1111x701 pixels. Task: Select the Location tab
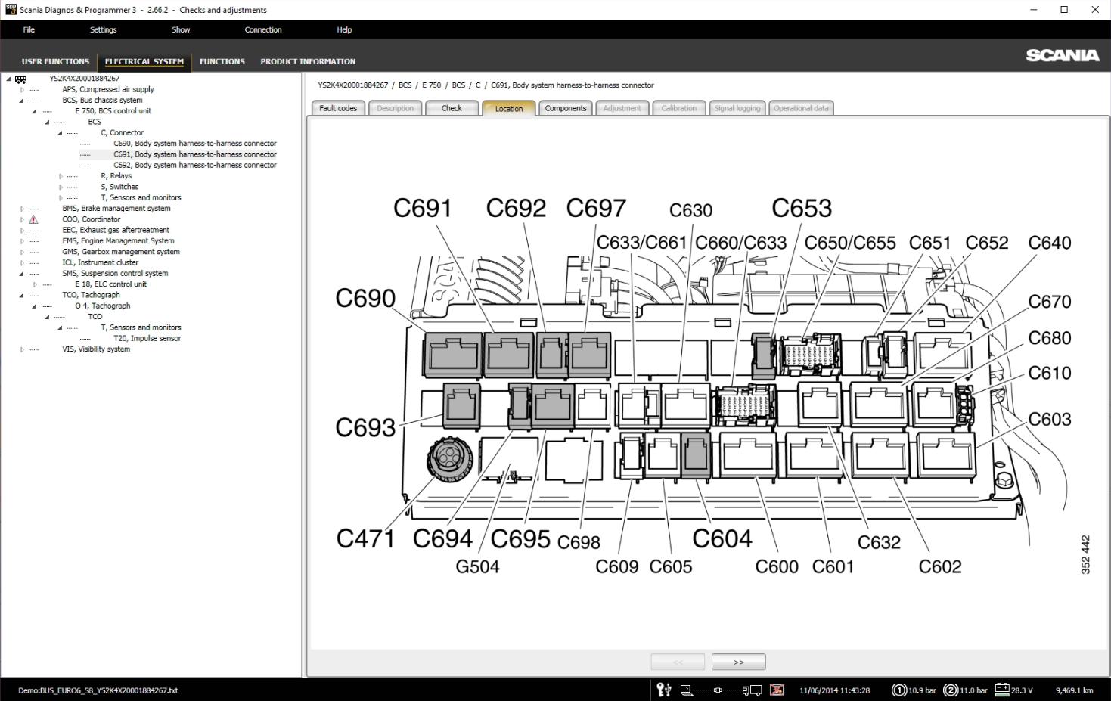[x=509, y=108]
